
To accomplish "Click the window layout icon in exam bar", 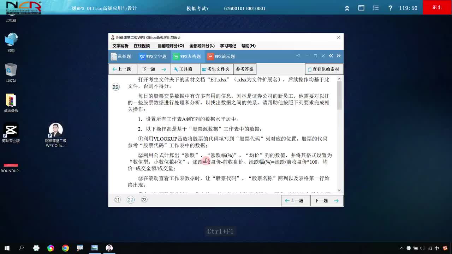I will [x=361, y=8].
